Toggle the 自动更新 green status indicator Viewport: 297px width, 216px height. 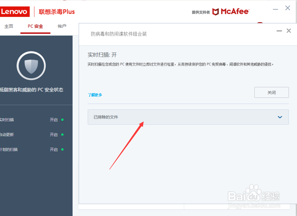tap(62, 134)
